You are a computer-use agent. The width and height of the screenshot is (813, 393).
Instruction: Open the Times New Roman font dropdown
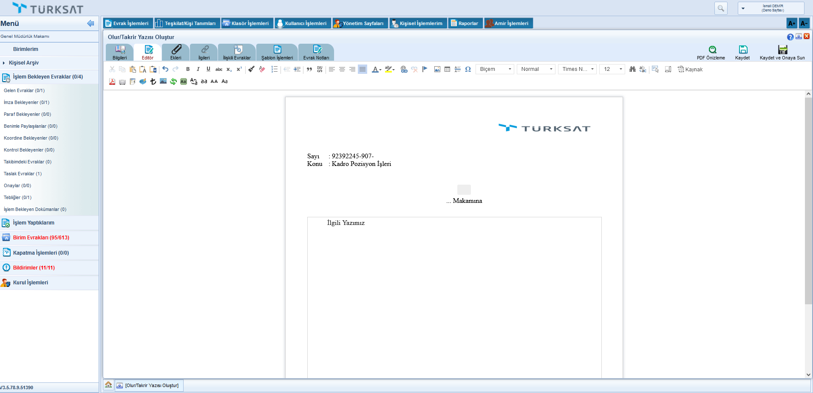tap(577, 69)
